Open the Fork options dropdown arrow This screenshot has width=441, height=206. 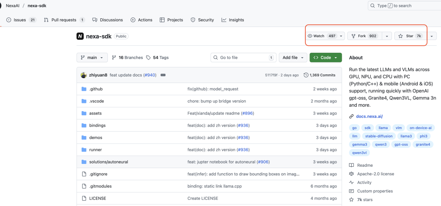click(x=387, y=36)
